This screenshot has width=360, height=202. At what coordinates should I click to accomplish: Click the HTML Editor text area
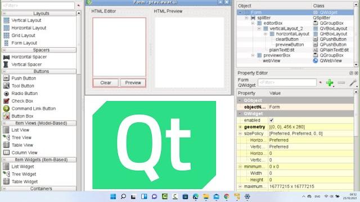pyautogui.click(x=119, y=47)
